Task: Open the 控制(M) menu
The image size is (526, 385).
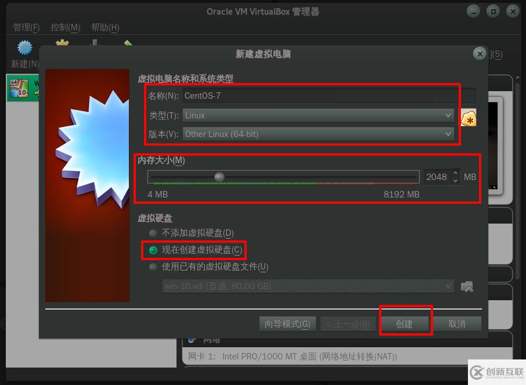Action: [66, 27]
